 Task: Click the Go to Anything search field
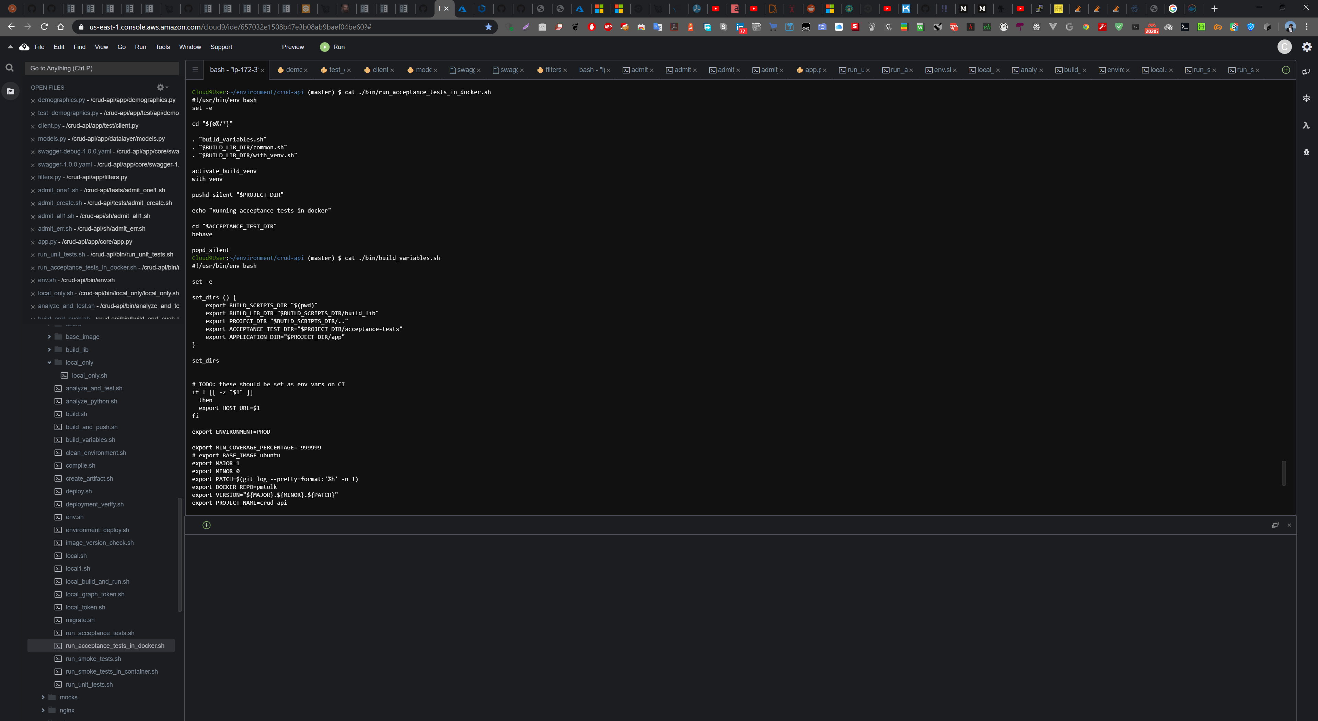coord(102,68)
